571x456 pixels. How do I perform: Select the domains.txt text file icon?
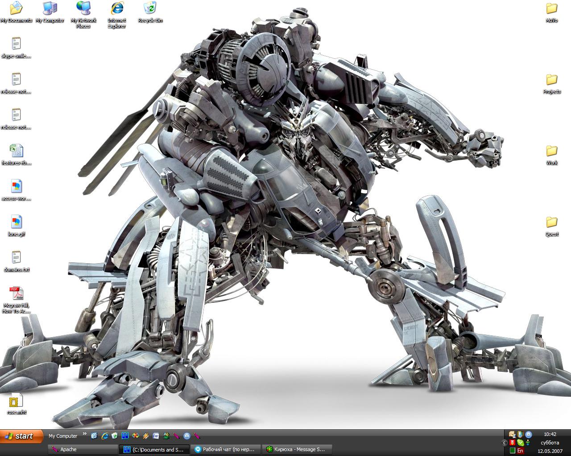(x=16, y=258)
